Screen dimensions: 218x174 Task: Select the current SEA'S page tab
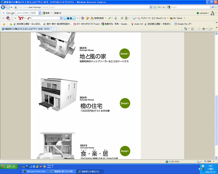26,29
